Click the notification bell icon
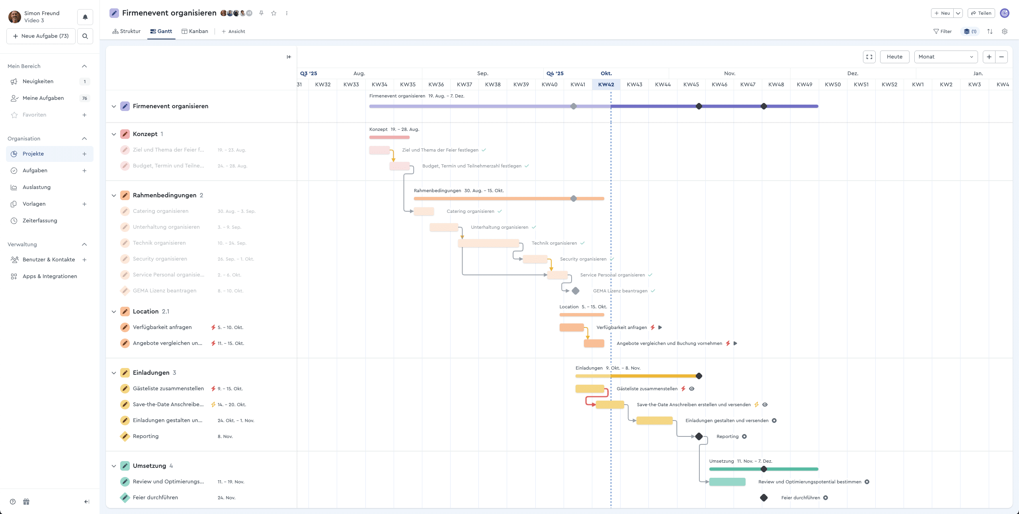Screen dimensions: 1019x514 tap(85, 17)
